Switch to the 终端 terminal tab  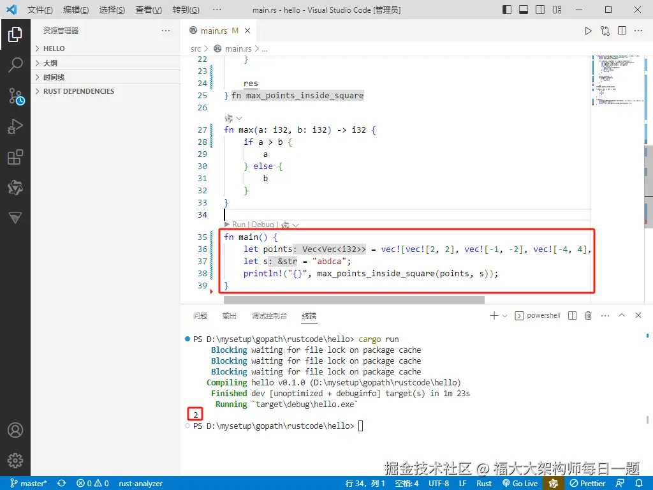pyautogui.click(x=309, y=316)
